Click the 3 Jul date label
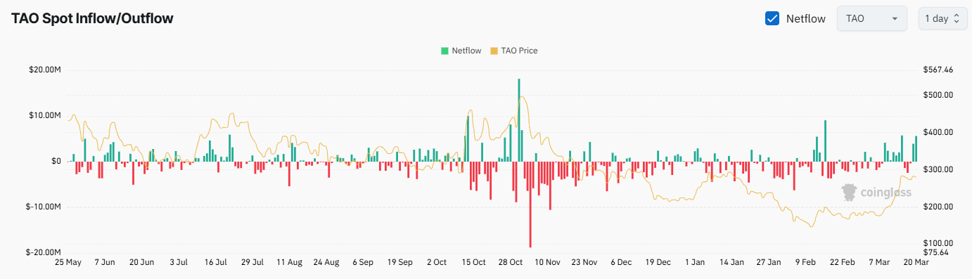This screenshot has width=972, height=279. (x=179, y=262)
